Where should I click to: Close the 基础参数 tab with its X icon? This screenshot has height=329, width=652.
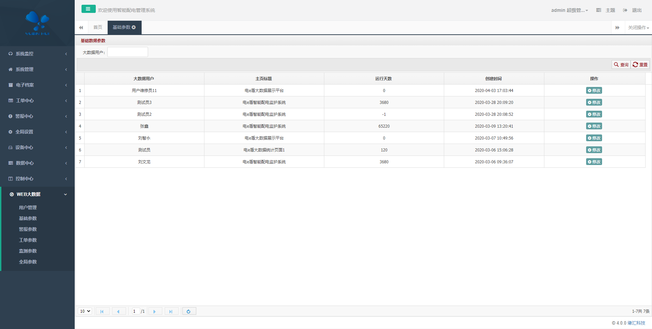pyautogui.click(x=134, y=28)
